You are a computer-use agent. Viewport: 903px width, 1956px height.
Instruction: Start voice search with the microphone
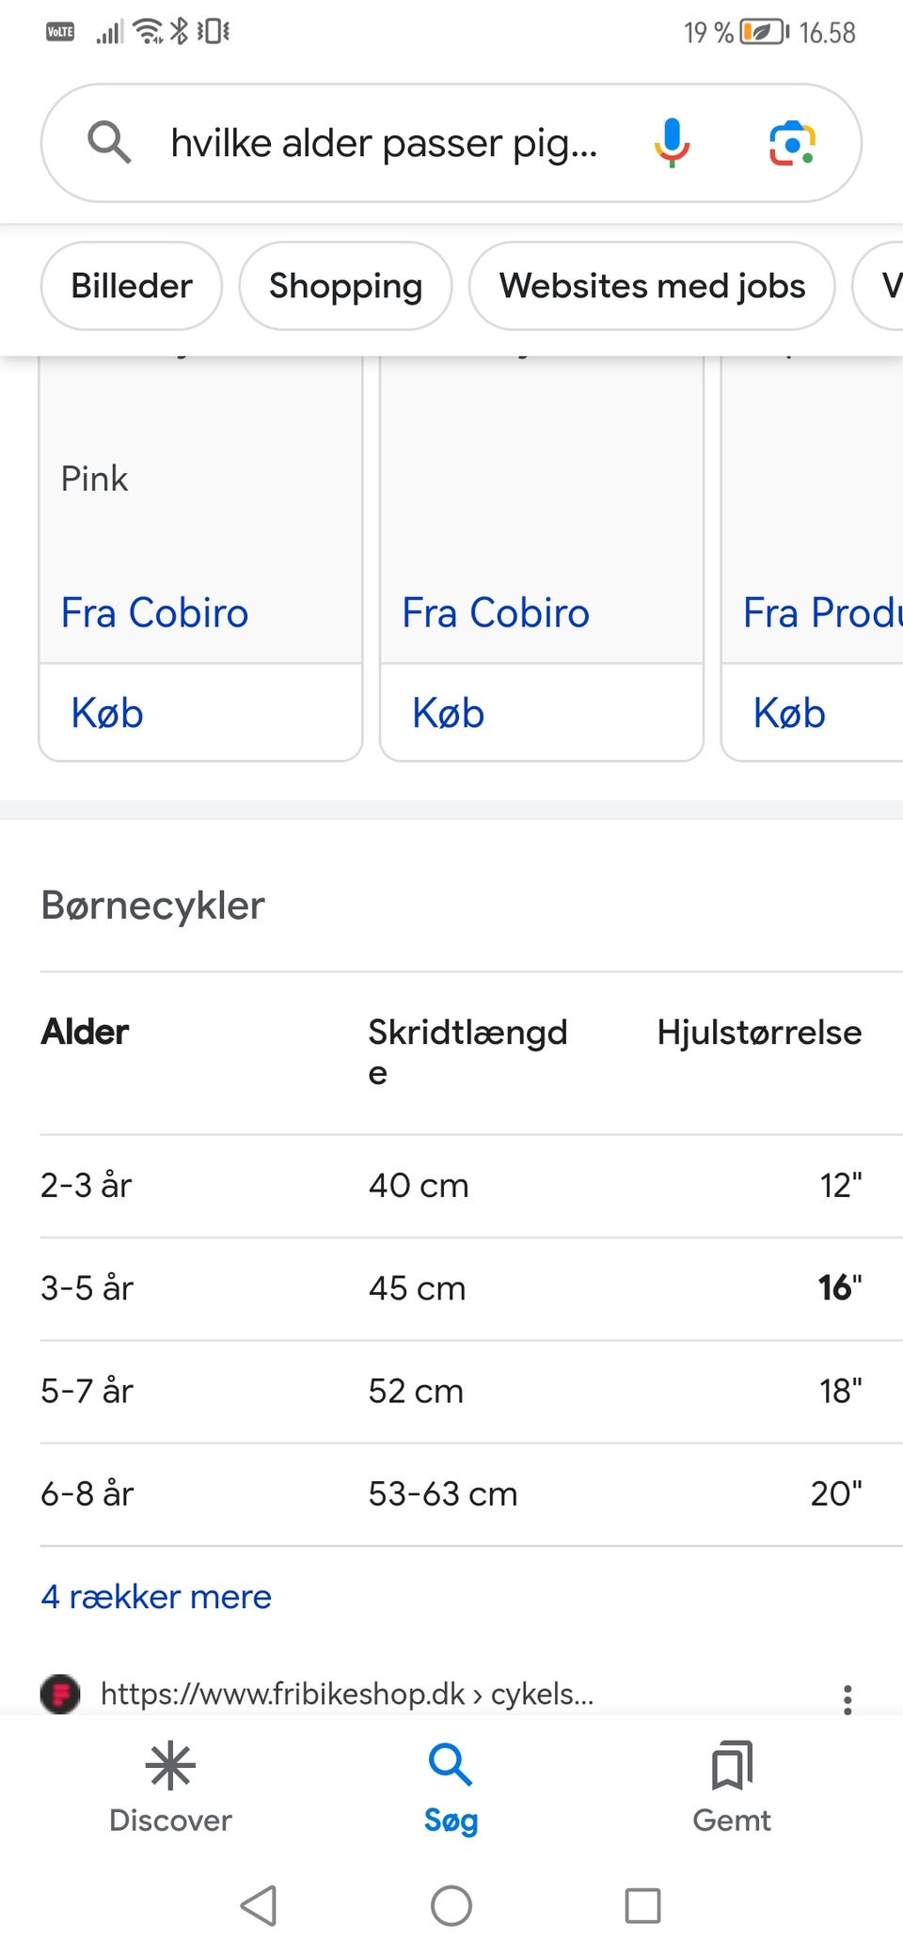click(x=672, y=143)
